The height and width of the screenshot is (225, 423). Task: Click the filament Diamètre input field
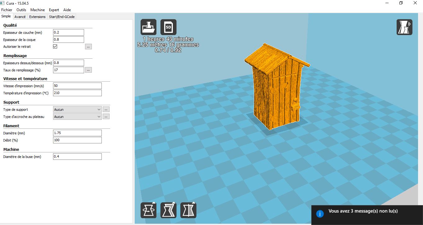78,133
